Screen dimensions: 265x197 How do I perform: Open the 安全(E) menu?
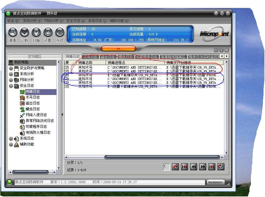point(13,21)
